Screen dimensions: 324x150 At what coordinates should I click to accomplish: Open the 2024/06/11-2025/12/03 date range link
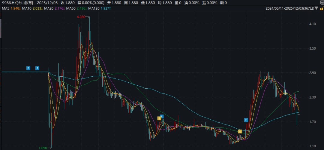point(289,8)
